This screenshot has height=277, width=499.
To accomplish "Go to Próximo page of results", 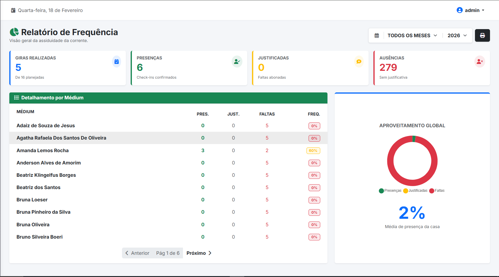I will pyautogui.click(x=199, y=253).
